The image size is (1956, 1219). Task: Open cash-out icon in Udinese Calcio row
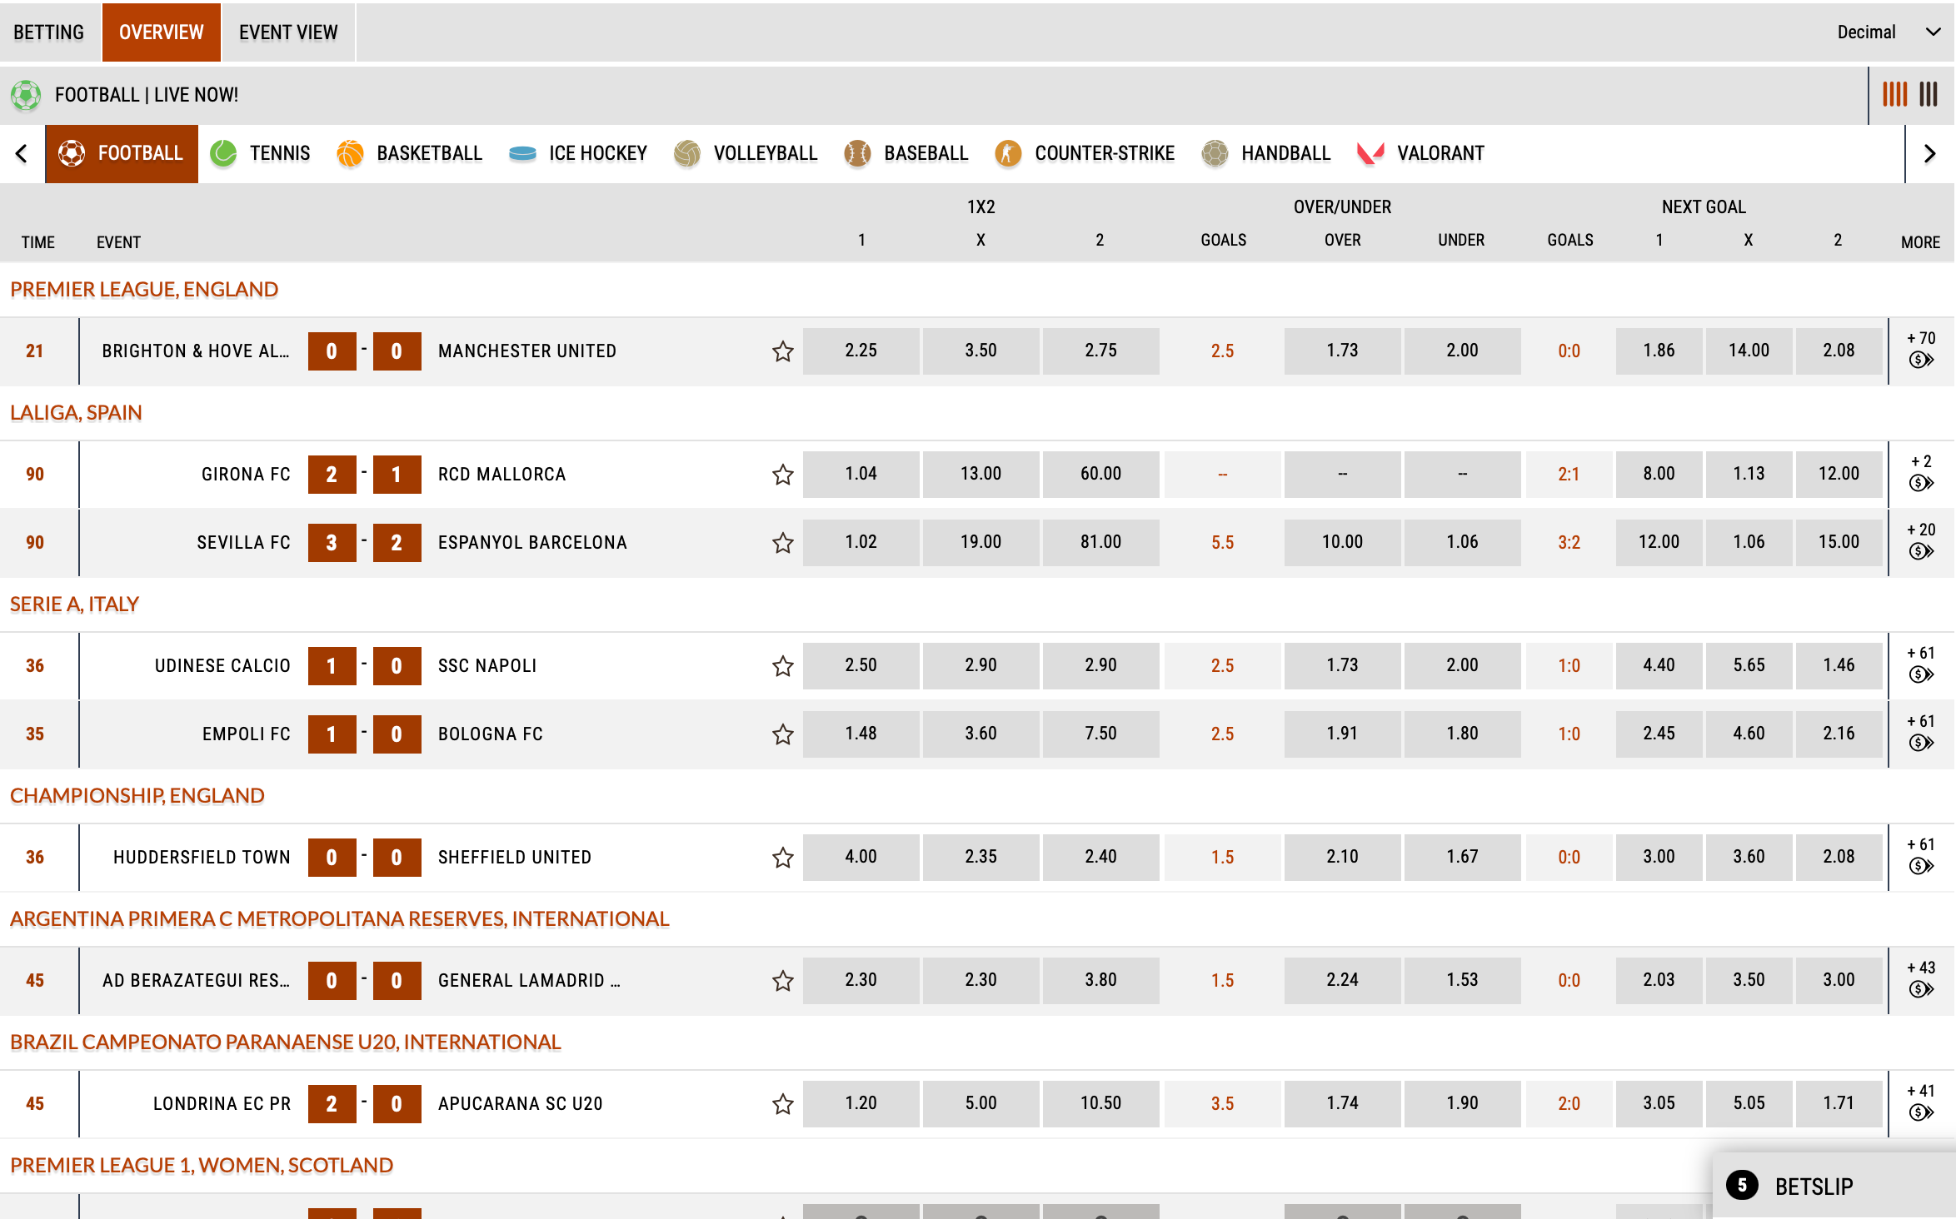1921,674
